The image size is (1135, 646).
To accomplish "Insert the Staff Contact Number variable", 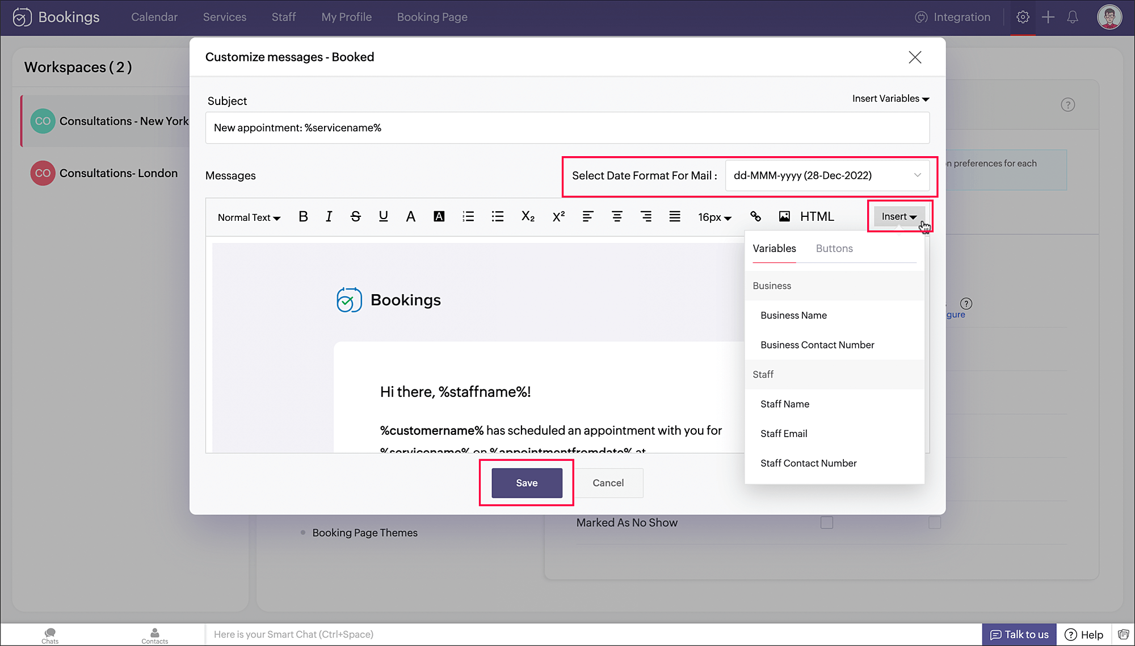I will pyautogui.click(x=834, y=463).
